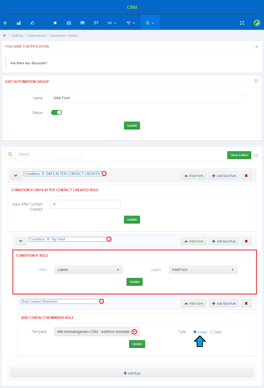Delete the By Field condition rule

[246, 241]
